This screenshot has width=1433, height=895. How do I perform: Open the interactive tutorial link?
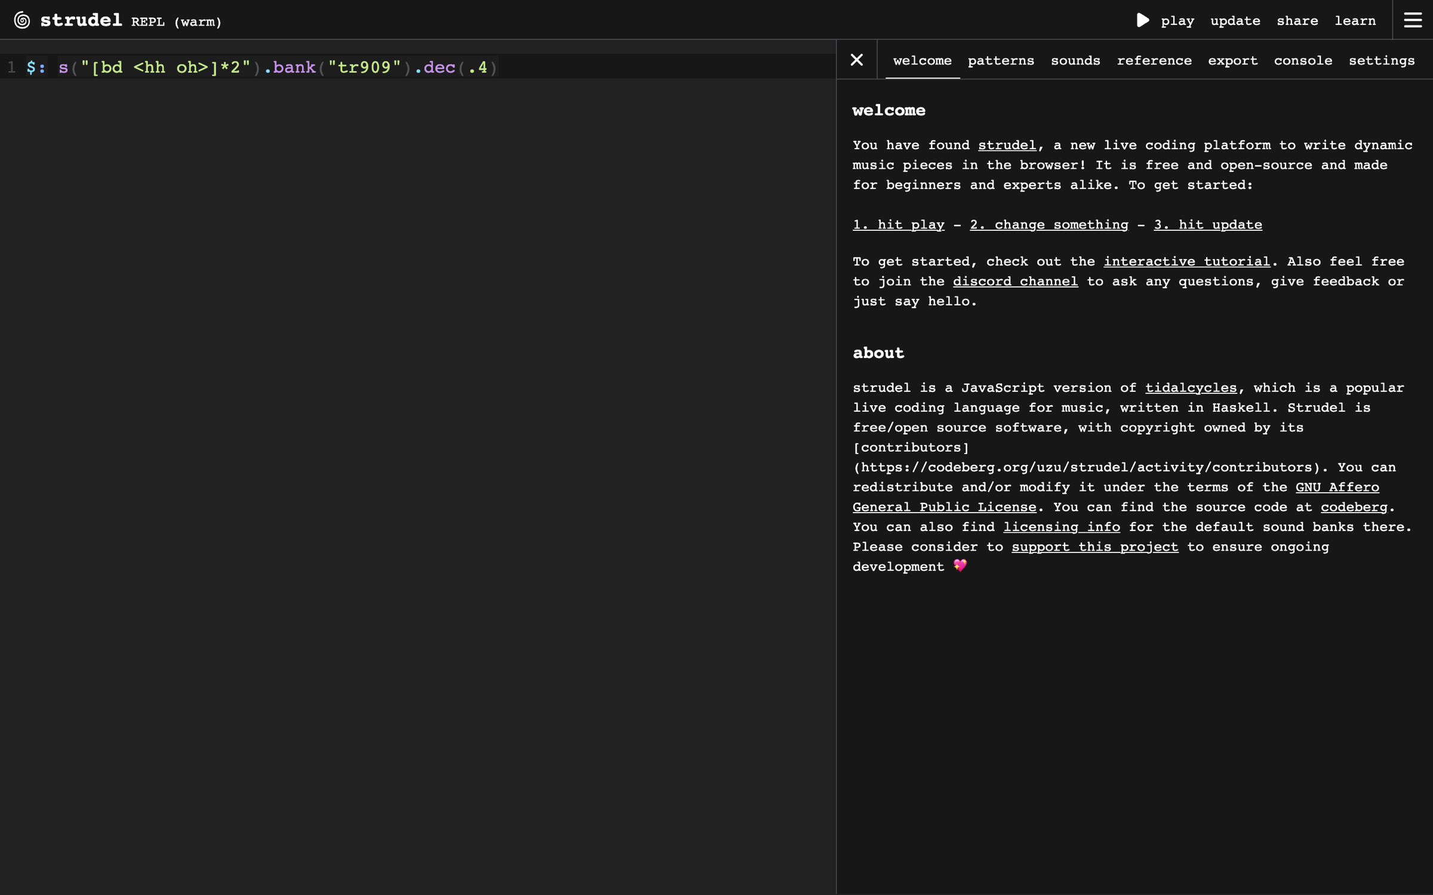click(1186, 261)
